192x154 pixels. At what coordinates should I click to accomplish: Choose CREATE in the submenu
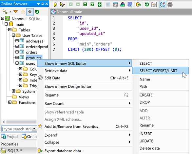pos(161,95)
